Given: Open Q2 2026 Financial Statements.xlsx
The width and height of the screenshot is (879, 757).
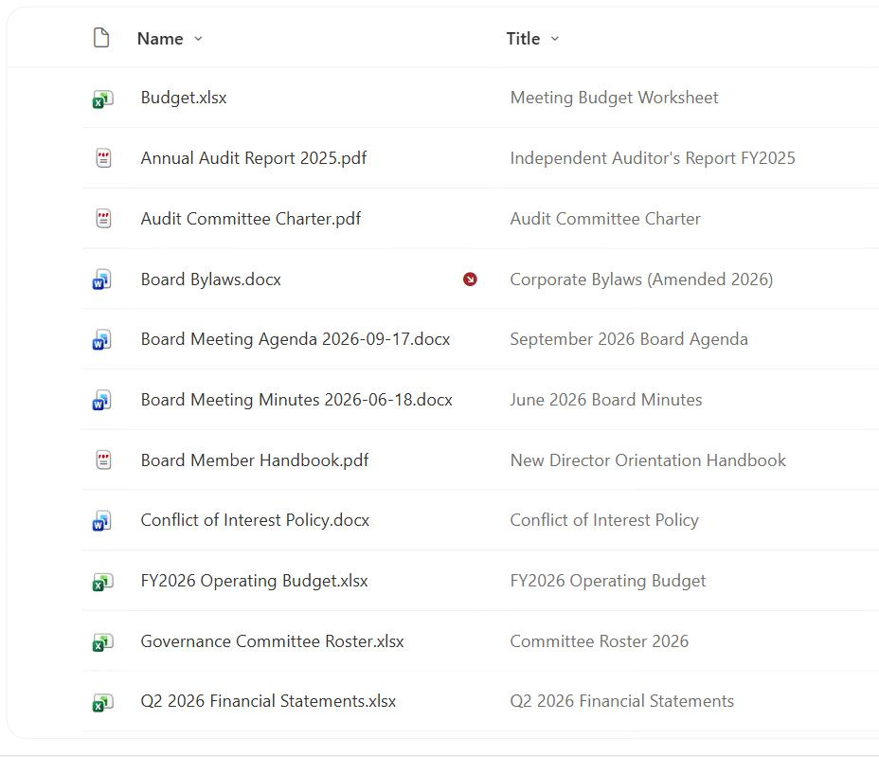Looking at the screenshot, I should [x=268, y=701].
